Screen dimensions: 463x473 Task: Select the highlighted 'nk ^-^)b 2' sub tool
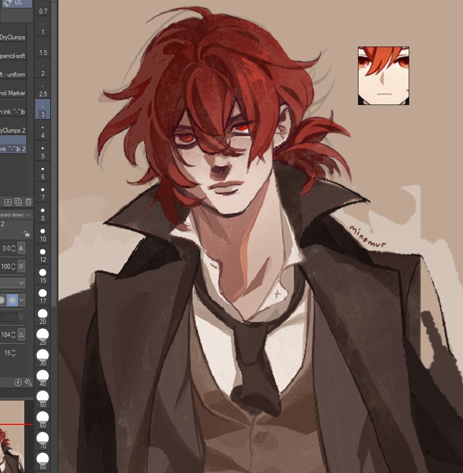click(x=13, y=145)
